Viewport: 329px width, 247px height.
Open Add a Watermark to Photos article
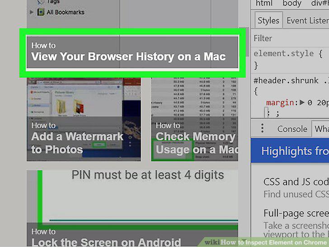tap(84, 120)
